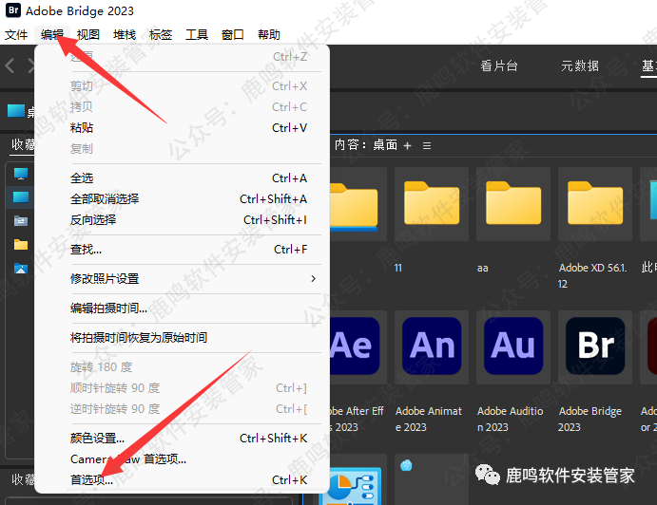The image size is (657, 505).
Task: Open the Adobe Animate 2023 shortcut
Action: coord(432,346)
